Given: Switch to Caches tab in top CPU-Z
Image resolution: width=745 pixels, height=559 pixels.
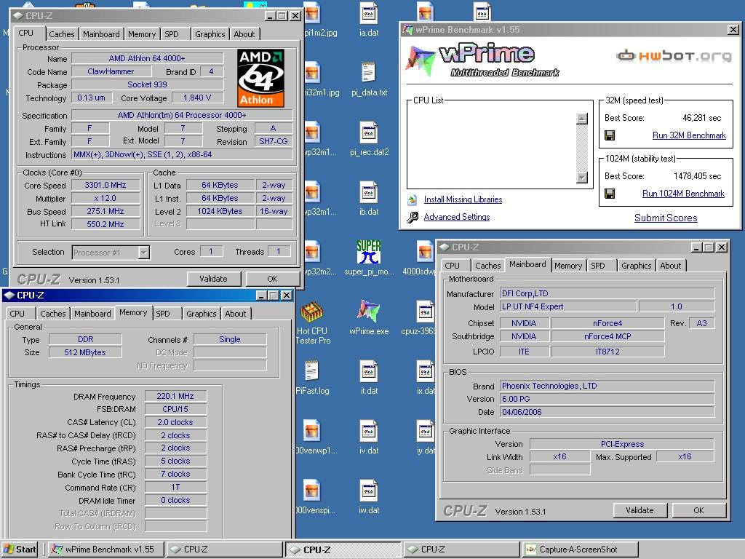Looking at the screenshot, I should (62, 34).
